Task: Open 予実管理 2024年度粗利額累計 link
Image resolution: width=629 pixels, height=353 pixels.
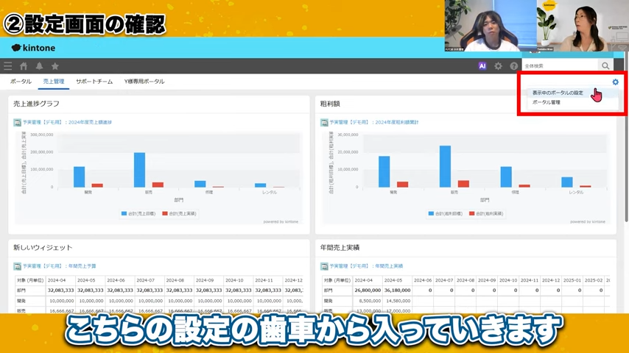Action: (374, 122)
